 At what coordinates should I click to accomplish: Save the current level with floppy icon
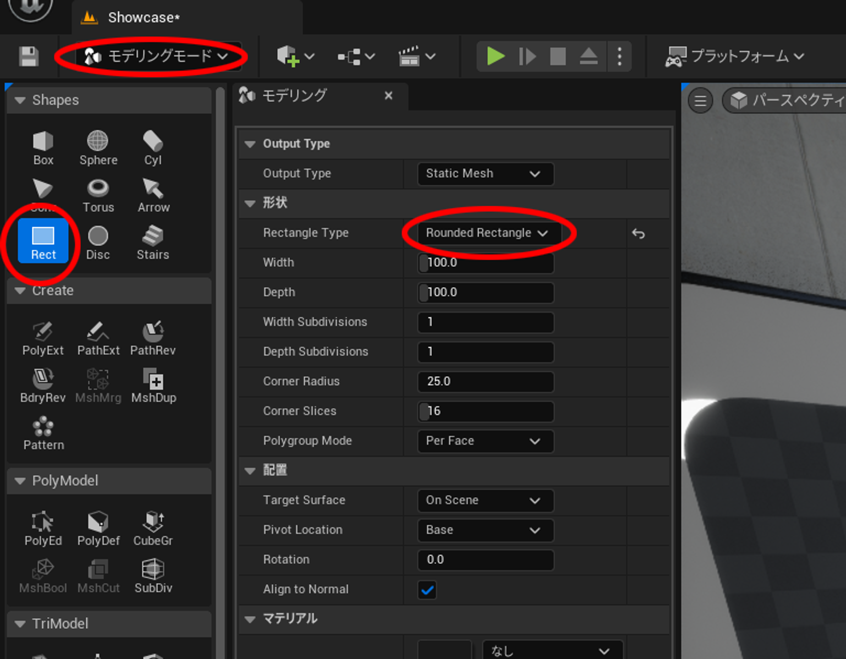click(x=29, y=56)
